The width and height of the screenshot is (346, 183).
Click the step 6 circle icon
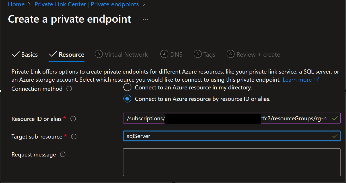coord(230,54)
